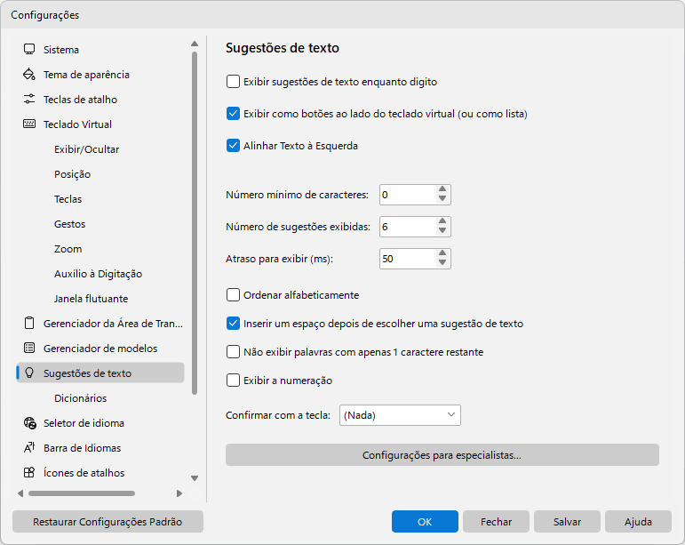Click the sidebar scroll left arrow

(x=20, y=493)
